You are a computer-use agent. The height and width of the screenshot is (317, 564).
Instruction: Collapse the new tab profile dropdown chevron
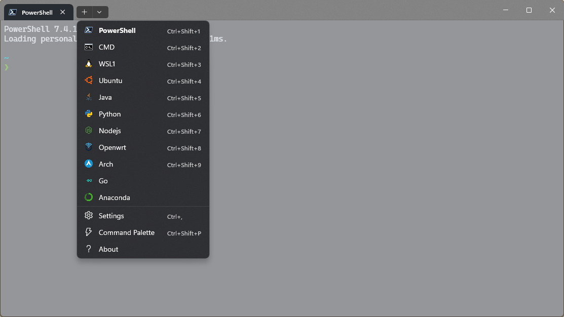point(100,12)
